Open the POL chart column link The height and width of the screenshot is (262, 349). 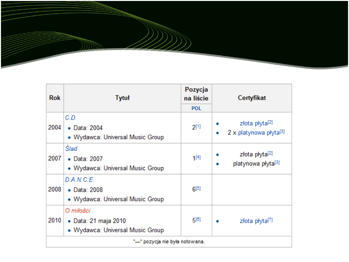coord(196,108)
